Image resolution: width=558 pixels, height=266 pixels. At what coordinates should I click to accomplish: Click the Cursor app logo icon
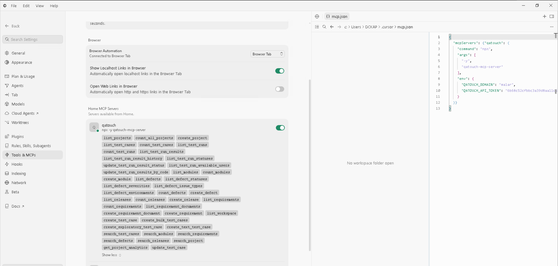tap(5, 6)
